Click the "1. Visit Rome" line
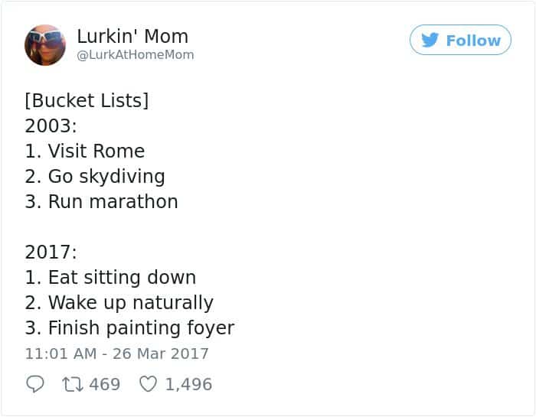Image resolution: width=536 pixels, height=417 pixels. click(x=84, y=151)
